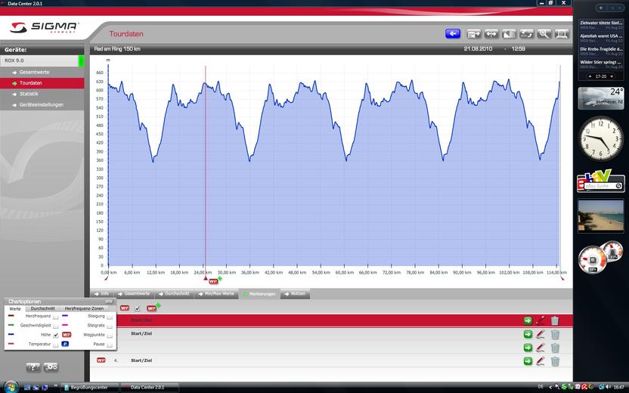Image resolution: width=629 pixels, height=393 pixels.
Task: Click the half-shaded contrast toolbar icon
Action: pos(509,34)
